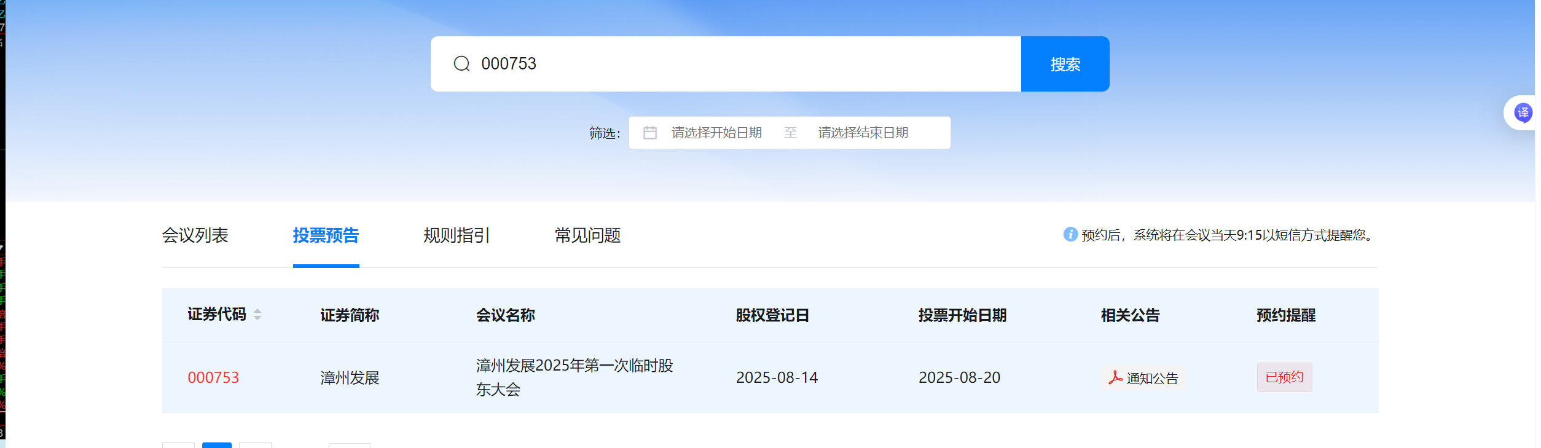The image size is (1541, 448).
Task: Click the 预约提醒 column header
Action: [x=1285, y=315]
